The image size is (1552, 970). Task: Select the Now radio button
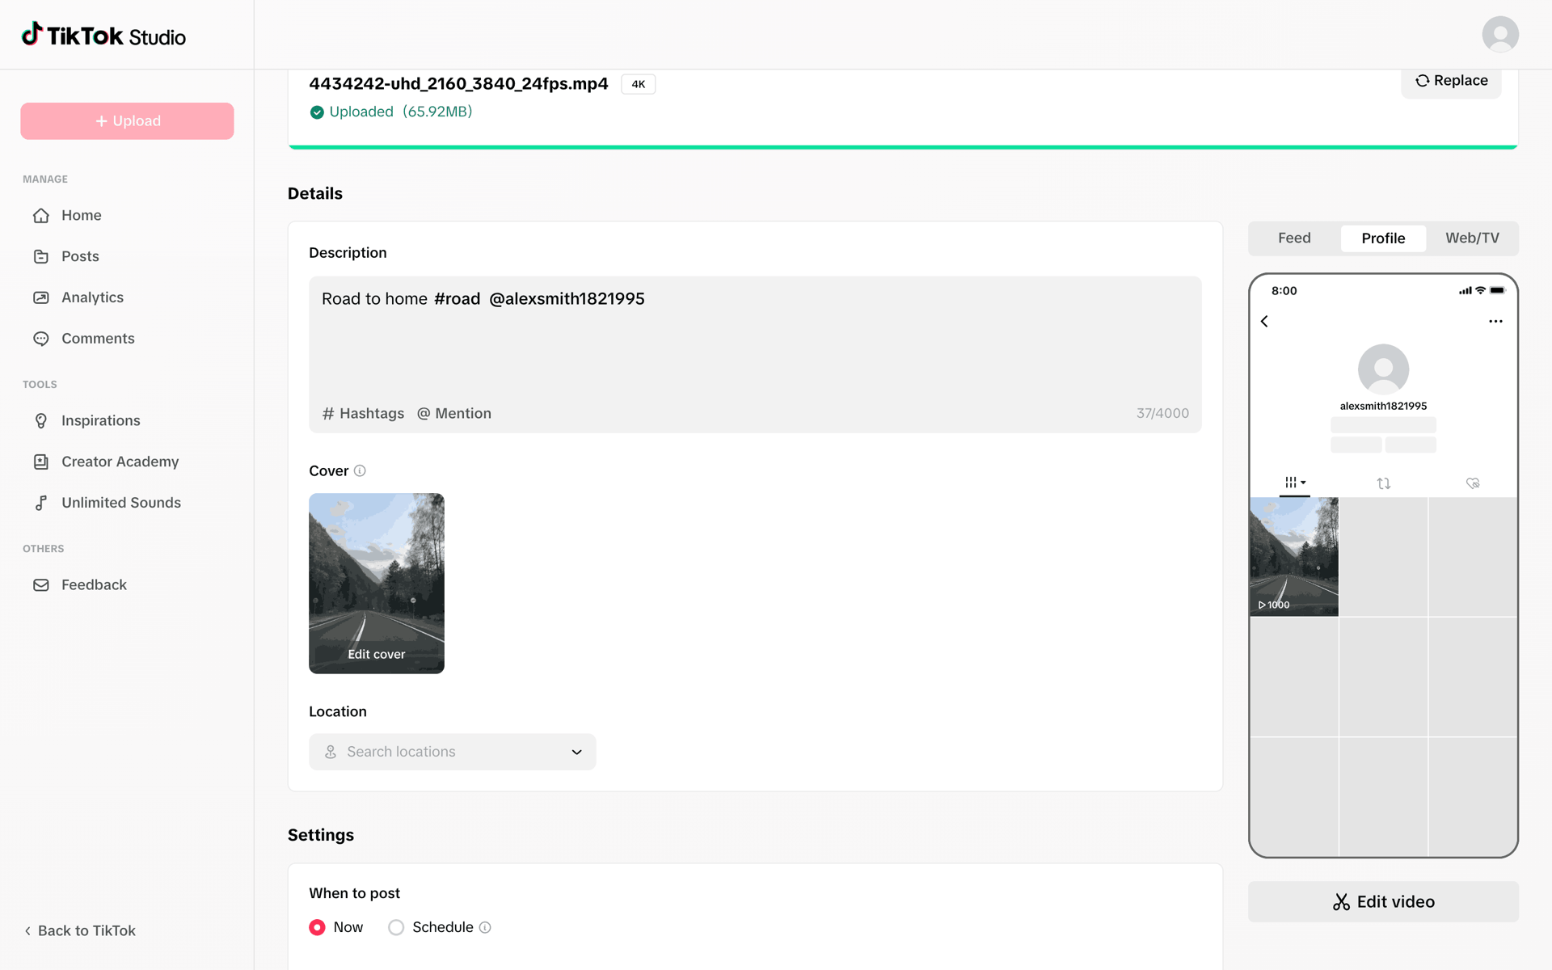coord(317,928)
